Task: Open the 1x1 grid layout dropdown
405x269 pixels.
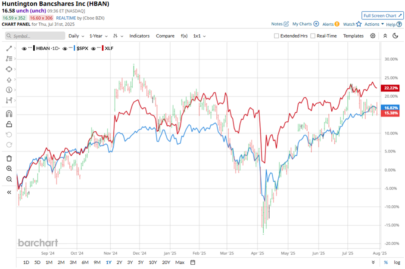Action: pyautogui.click(x=199, y=36)
